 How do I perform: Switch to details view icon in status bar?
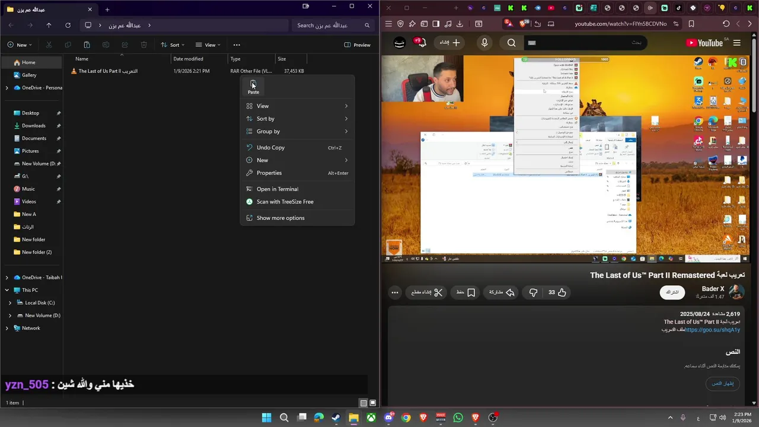(363, 403)
